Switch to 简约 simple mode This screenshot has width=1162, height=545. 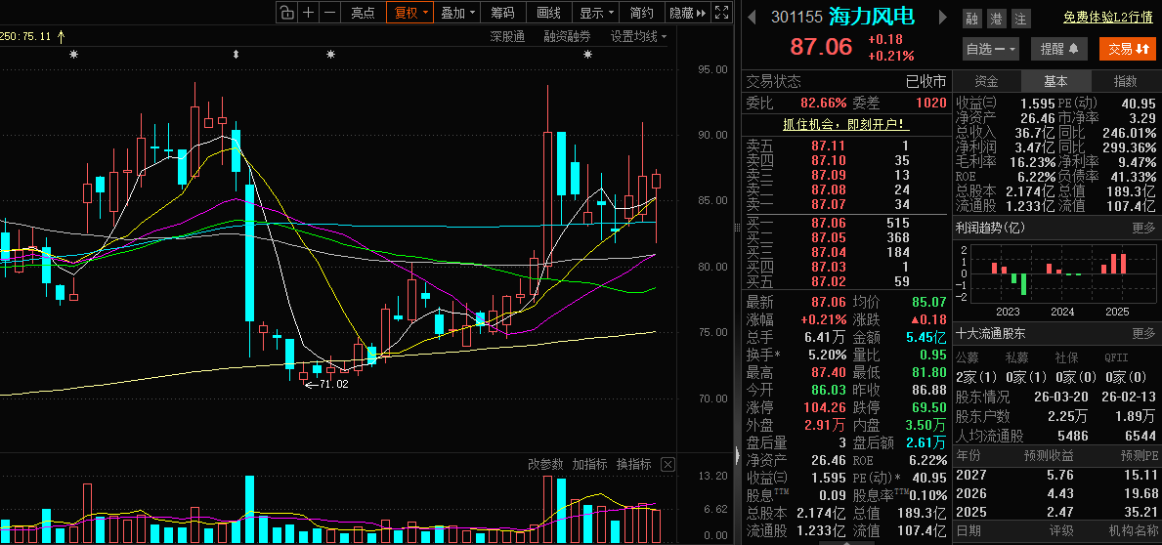coord(642,13)
